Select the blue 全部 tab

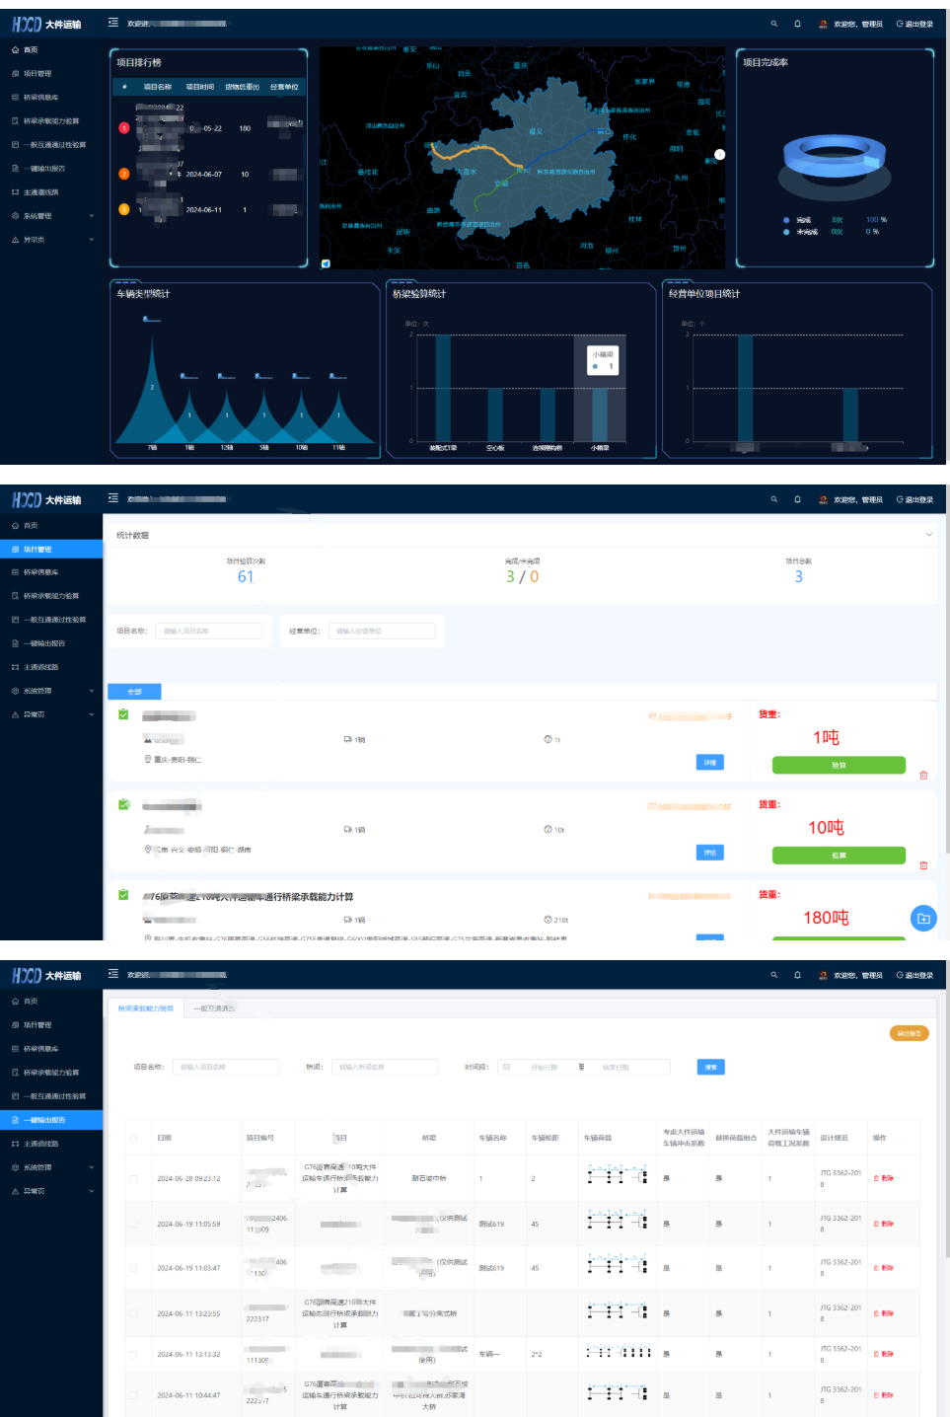click(x=134, y=692)
